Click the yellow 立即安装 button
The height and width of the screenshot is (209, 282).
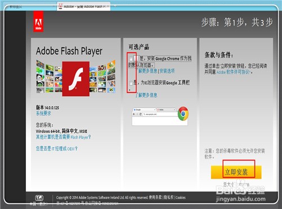(236, 172)
